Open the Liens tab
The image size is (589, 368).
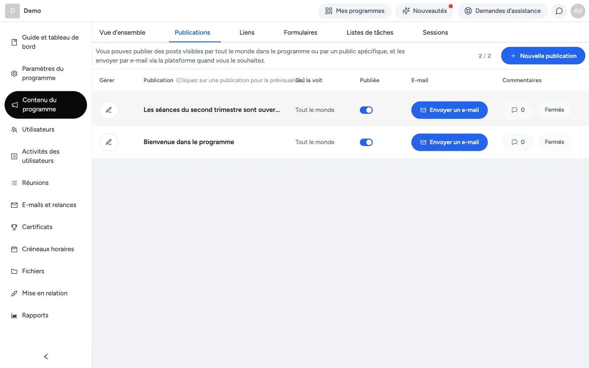tap(247, 32)
